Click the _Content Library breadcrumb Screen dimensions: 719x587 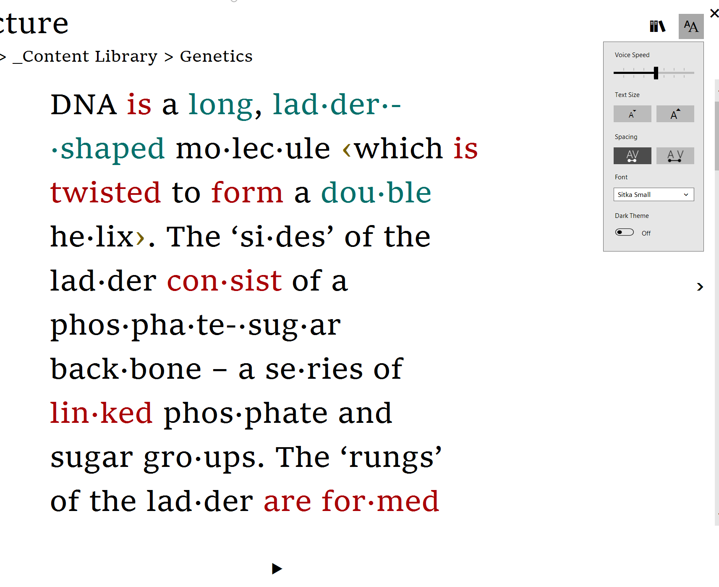85,56
